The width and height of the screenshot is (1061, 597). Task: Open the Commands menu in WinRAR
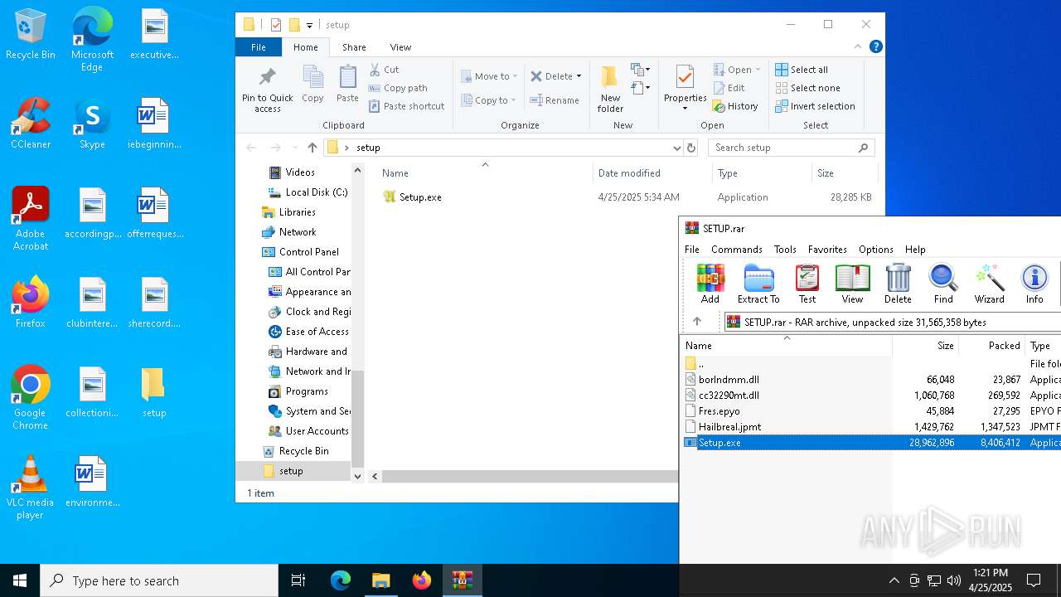(x=736, y=249)
